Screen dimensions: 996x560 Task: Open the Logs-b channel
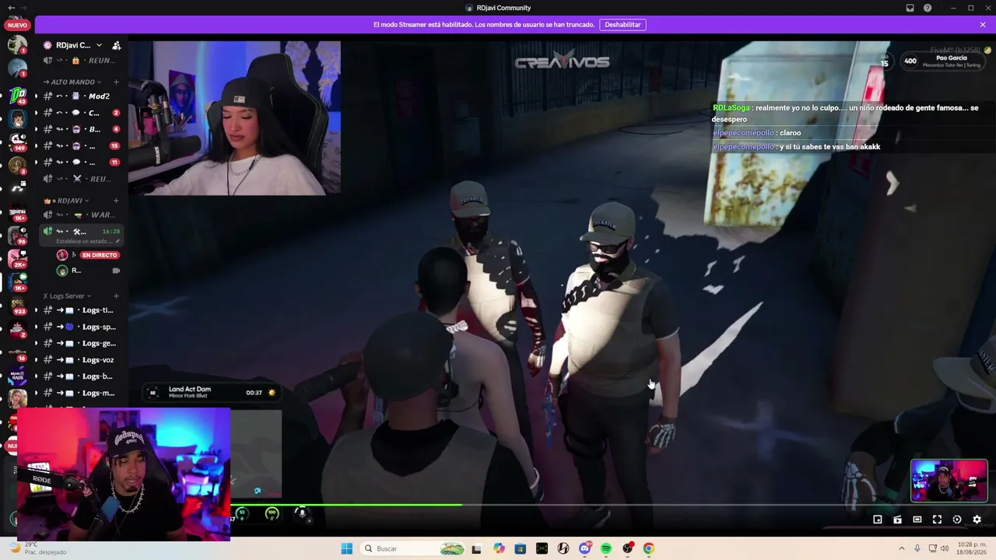point(81,376)
